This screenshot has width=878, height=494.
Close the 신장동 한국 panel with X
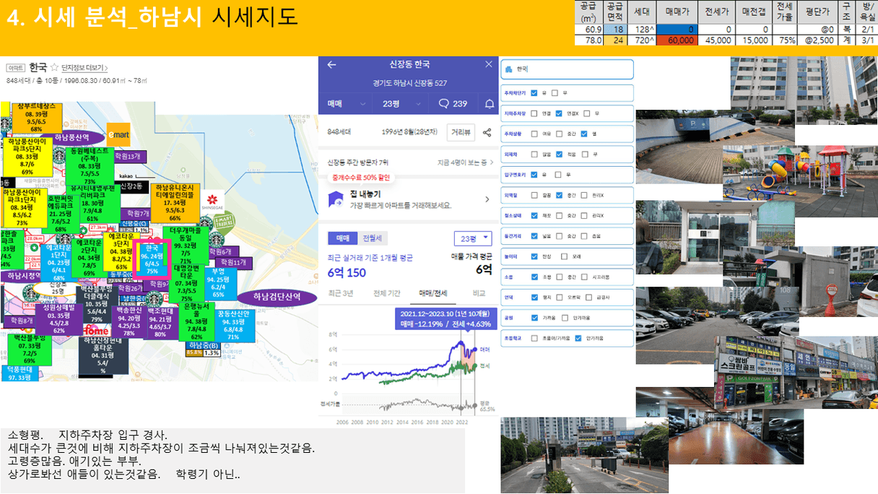pyautogui.click(x=488, y=64)
